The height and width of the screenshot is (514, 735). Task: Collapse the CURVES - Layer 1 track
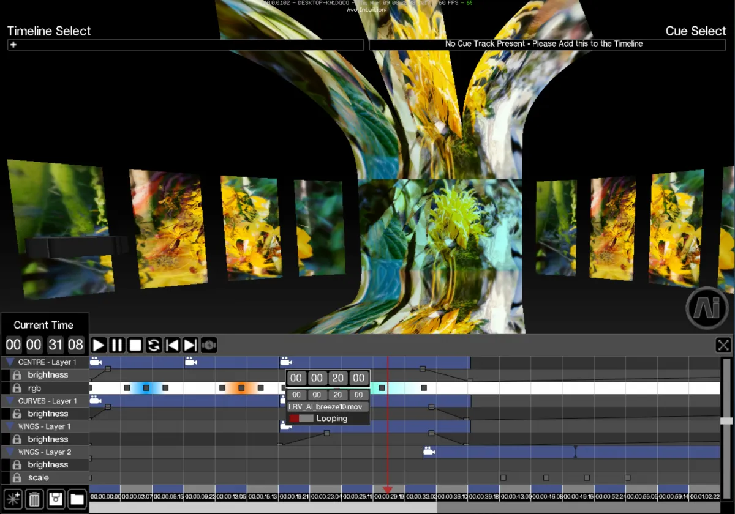pos(10,401)
